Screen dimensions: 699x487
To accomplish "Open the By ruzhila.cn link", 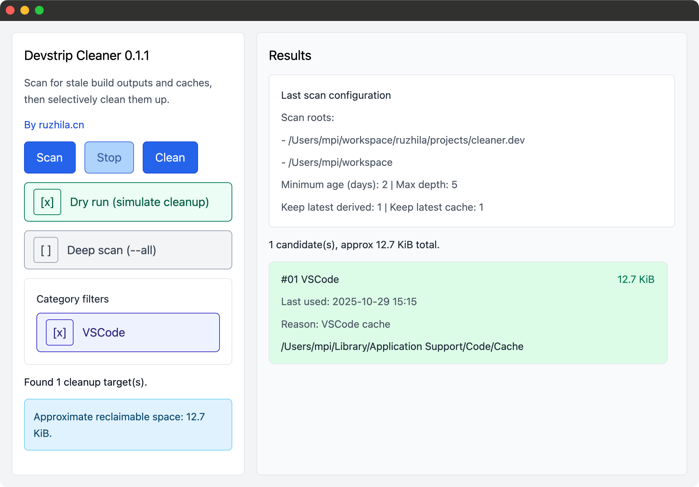I will click(x=54, y=125).
